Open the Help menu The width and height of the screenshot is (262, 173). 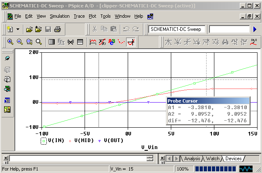(x=139, y=16)
